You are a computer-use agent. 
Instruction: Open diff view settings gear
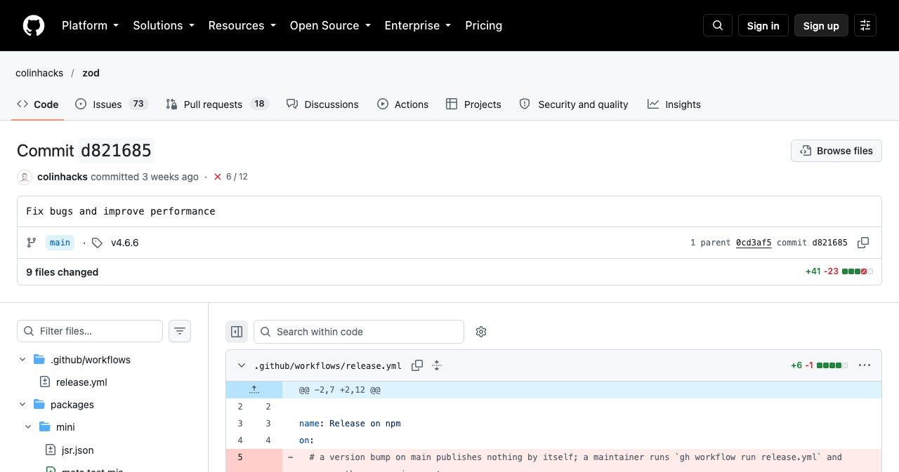coord(481,332)
